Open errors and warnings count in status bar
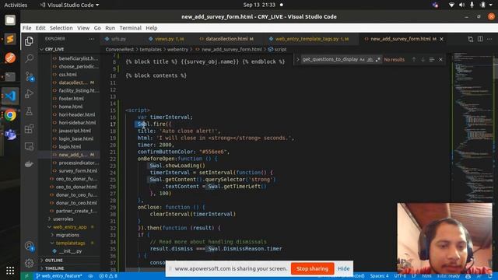 click(108, 276)
